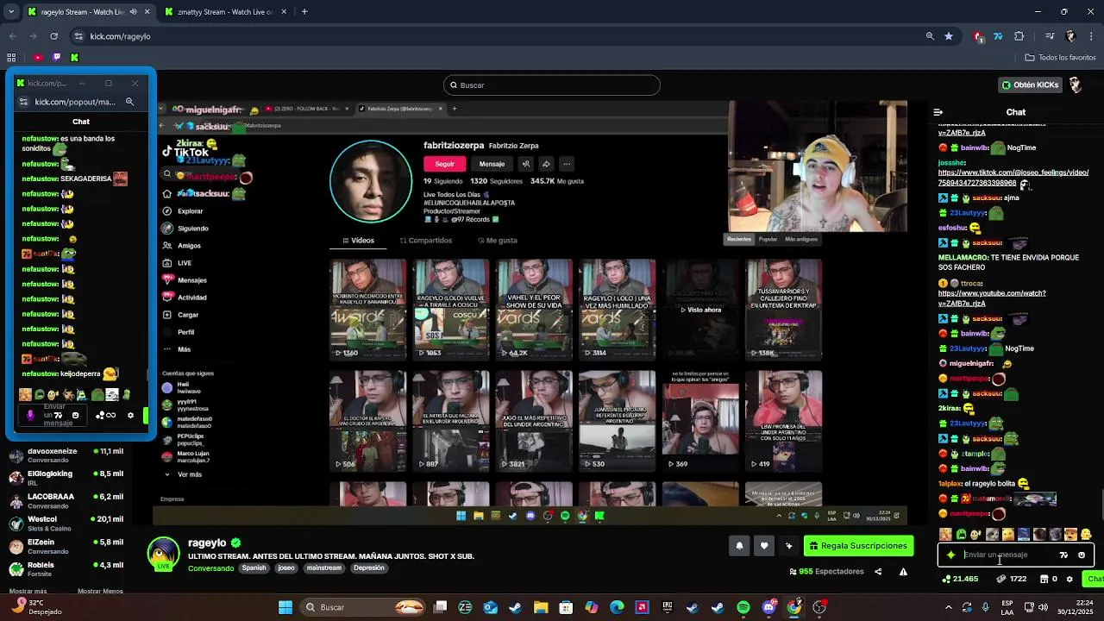Viewport: 1104px width, 621px height.
Task: Open emote picker in main chat input
Action: pyautogui.click(x=1082, y=555)
